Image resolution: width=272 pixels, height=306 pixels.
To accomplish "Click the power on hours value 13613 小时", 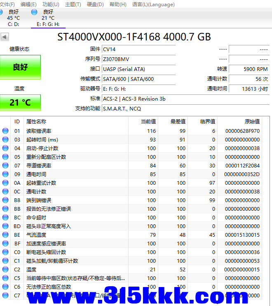I will pyautogui.click(x=249, y=89).
